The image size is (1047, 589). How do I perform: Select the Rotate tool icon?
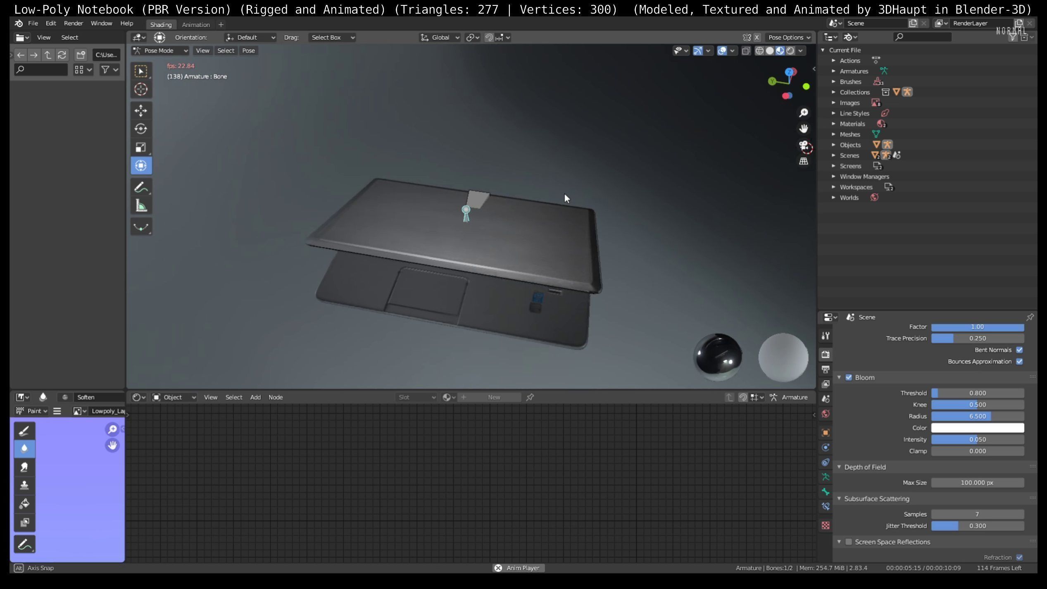(140, 129)
